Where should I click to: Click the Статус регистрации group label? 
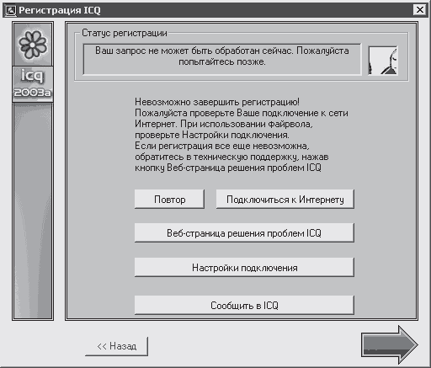pyautogui.click(x=125, y=33)
